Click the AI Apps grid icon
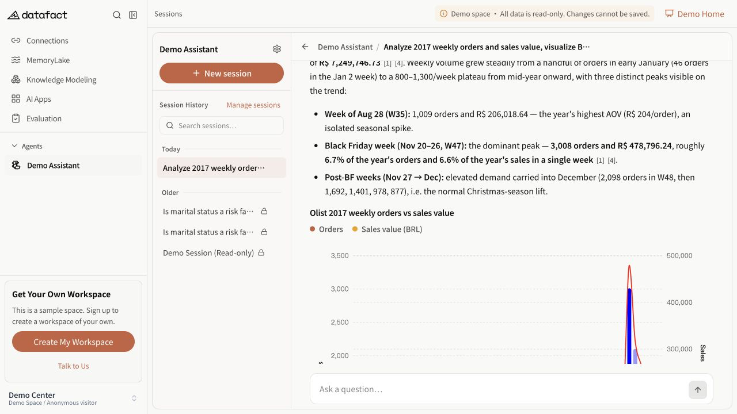Viewport: 737px width, 414px height. [x=16, y=99]
